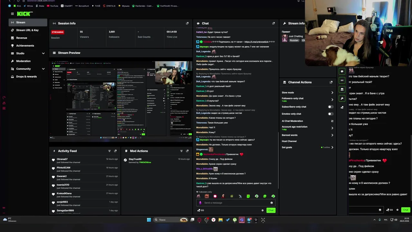Click the green Chat send button in dashboard
Image resolution: width=412 pixels, height=232 pixels.
[x=271, y=210]
